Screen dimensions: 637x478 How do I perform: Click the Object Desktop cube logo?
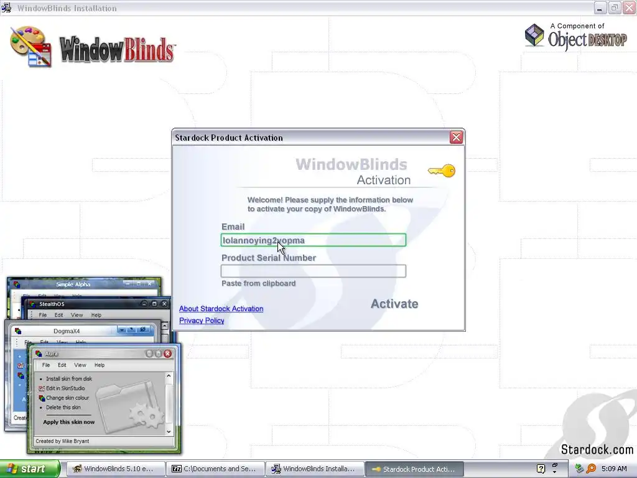click(x=534, y=35)
